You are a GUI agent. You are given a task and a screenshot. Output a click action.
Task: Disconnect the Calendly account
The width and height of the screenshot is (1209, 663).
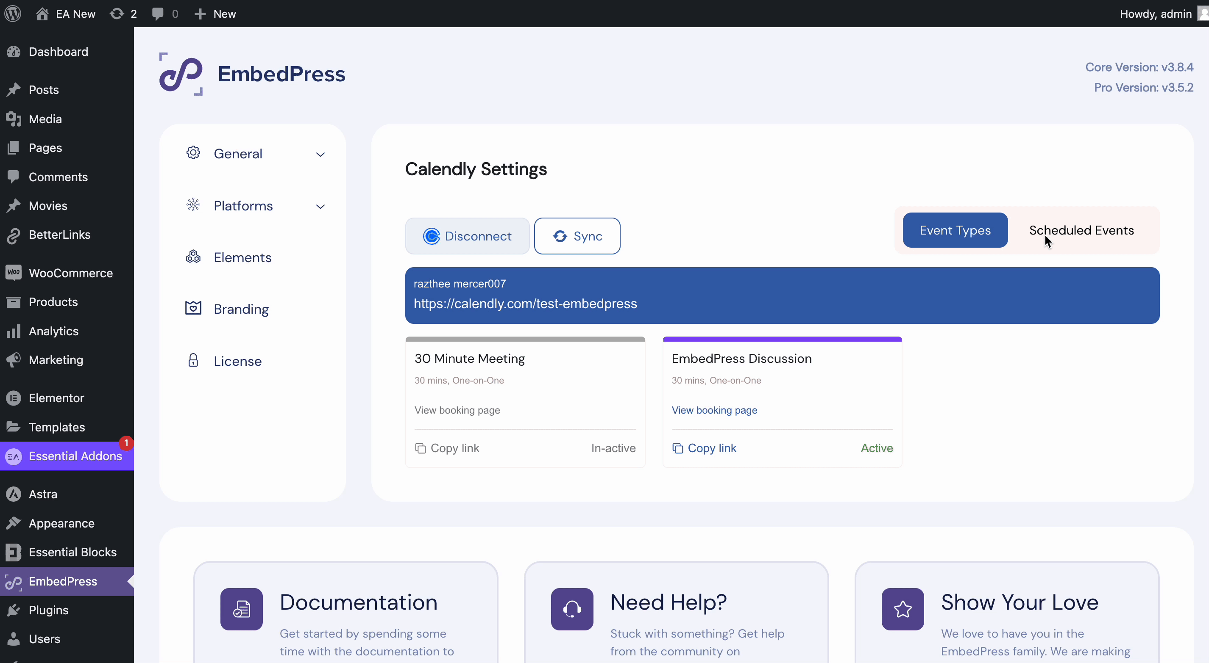pyautogui.click(x=467, y=236)
